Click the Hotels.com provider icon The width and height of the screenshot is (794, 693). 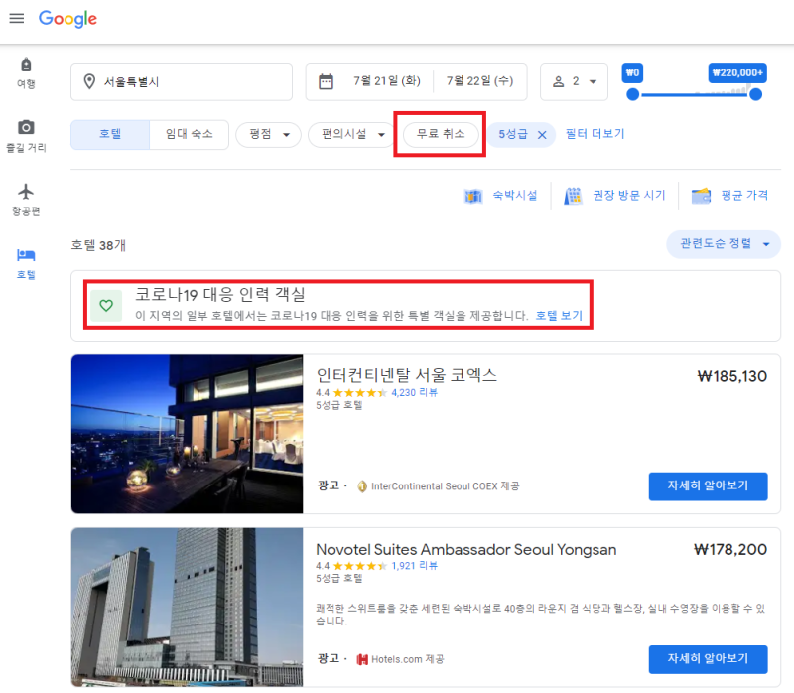[x=362, y=659]
